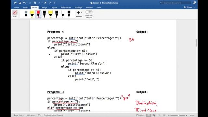Screen dimensions: 208x117
Task: Select the last black pen in gallery
Action: [69, 14]
